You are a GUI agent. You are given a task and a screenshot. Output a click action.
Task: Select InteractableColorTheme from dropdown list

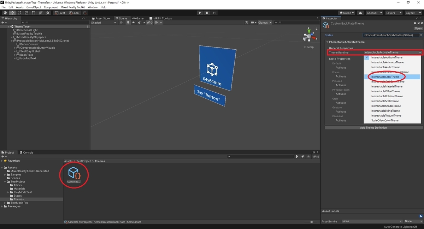392,77
